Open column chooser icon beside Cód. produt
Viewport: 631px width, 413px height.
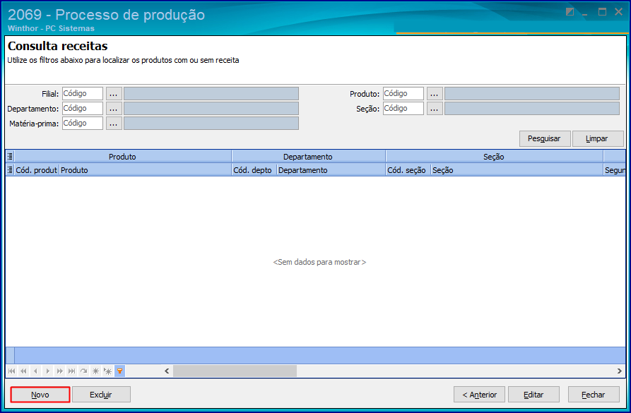pyautogui.click(x=11, y=169)
